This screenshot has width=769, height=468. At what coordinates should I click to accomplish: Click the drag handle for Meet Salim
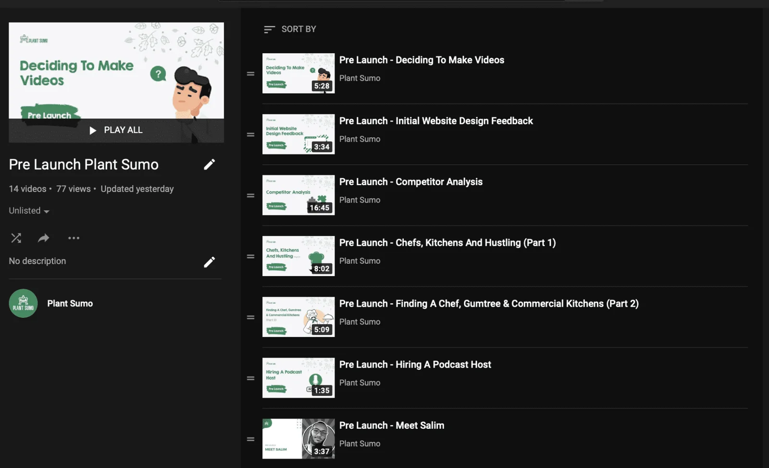(x=250, y=439)
